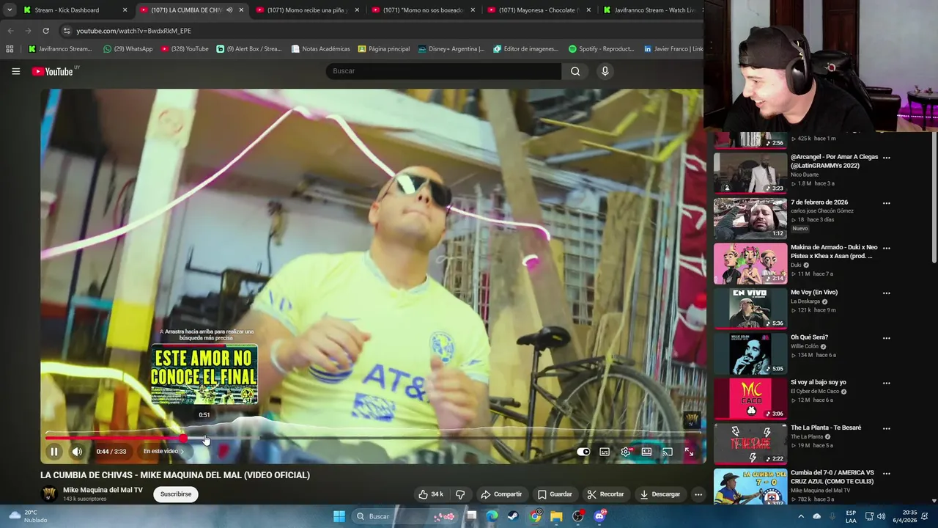Click the Suscribirse button
This screenshot has height=528, width=938.
(176, 494)
